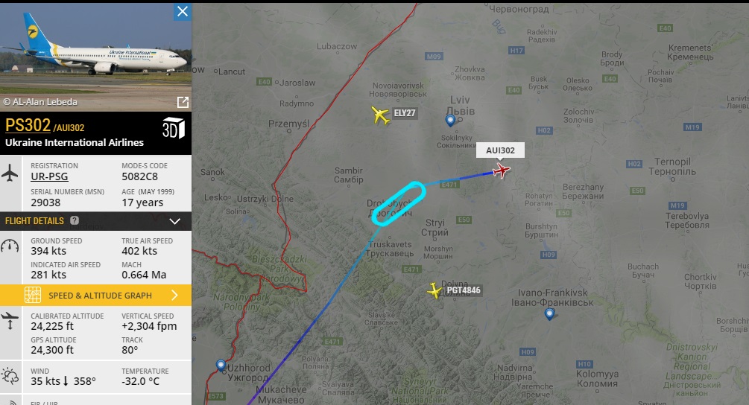Open the Flight Details help icon
This screenshot has height=405, width=749.
click(75, 220)
